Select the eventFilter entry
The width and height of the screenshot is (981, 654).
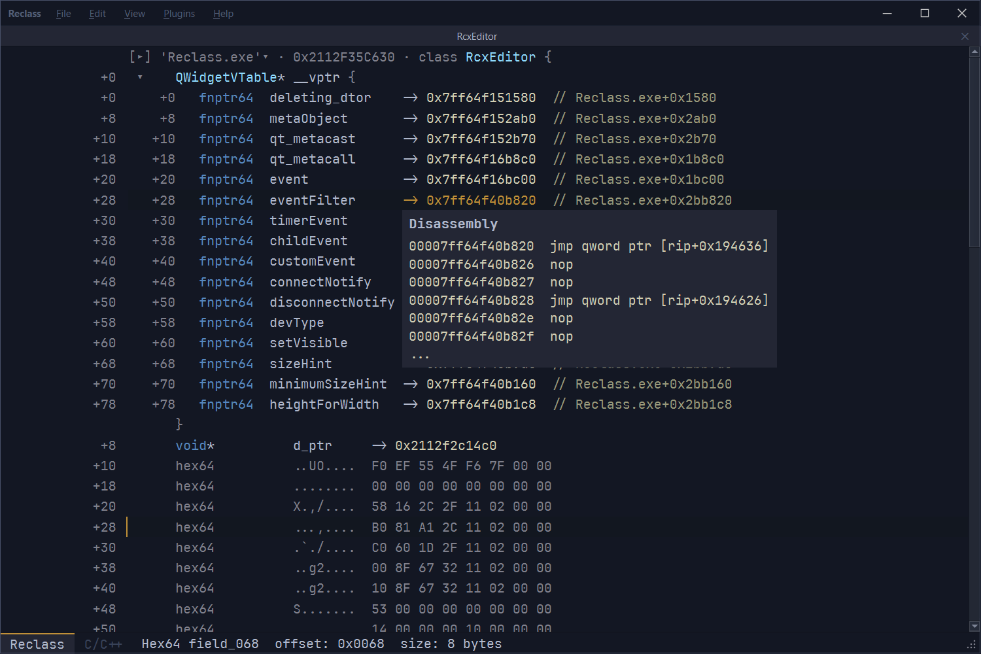coord(312,201)
